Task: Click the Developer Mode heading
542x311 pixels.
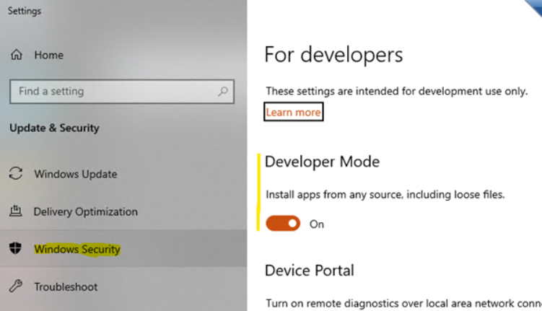Action: pyautogui.click(x=322, y=162)
